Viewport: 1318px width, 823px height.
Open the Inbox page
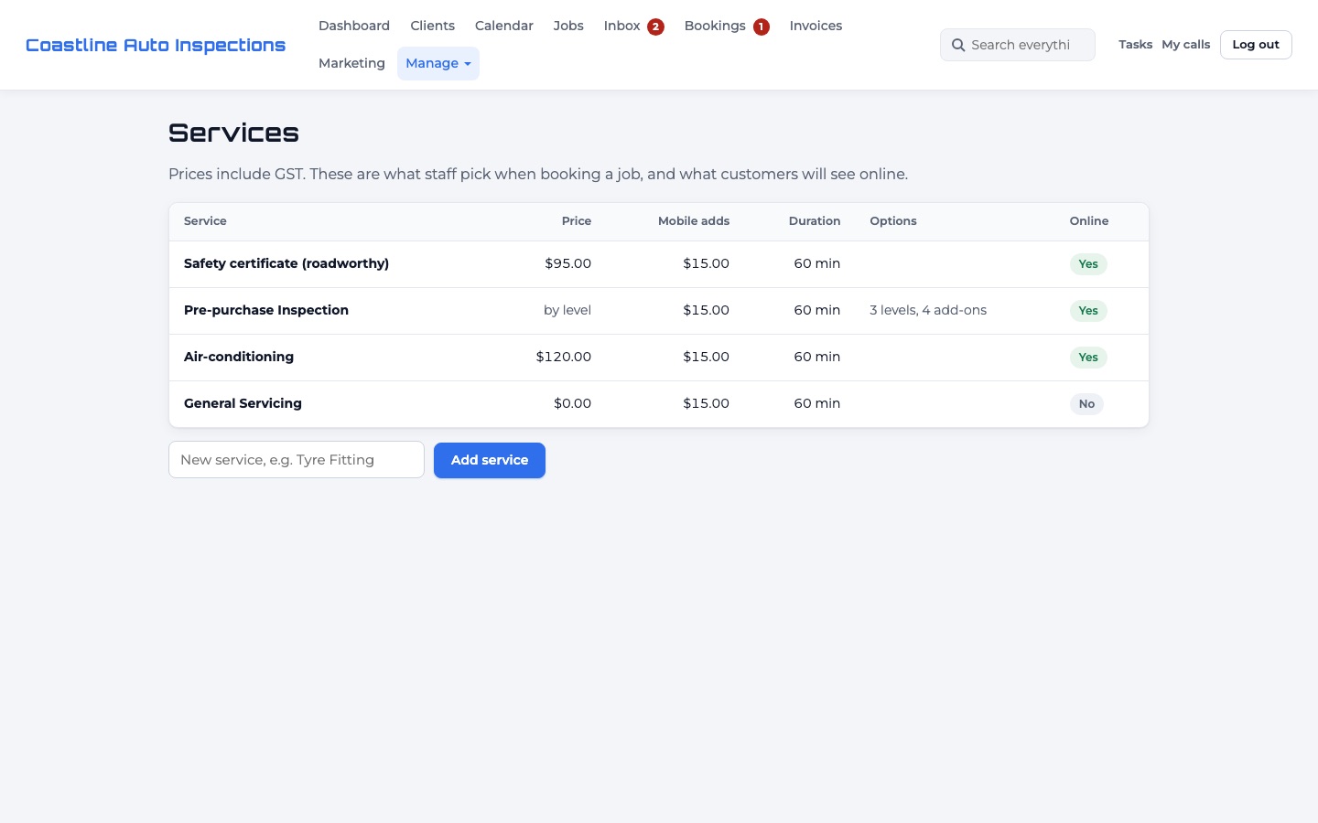point(622,26)
